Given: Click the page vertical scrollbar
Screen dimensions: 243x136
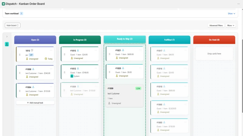Looking at the screenshot, I should pos(242,76).
